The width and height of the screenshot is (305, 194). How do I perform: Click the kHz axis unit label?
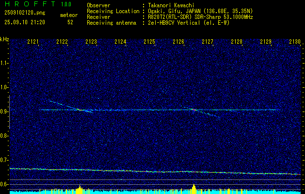coord(4,39)
